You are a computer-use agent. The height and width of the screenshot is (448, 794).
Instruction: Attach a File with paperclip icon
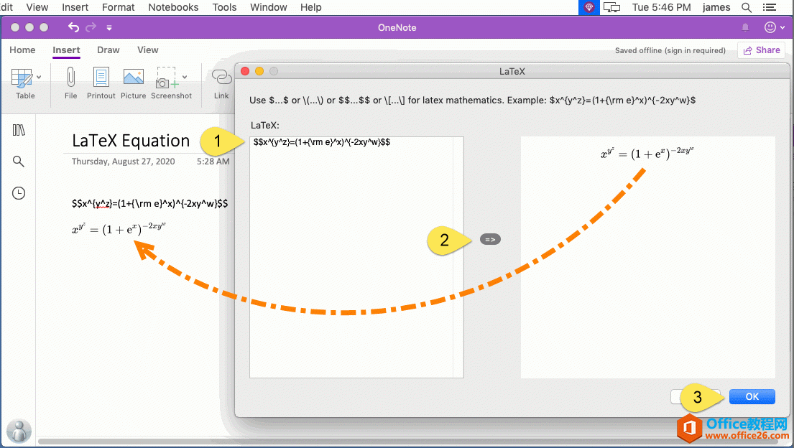[71, 83]
